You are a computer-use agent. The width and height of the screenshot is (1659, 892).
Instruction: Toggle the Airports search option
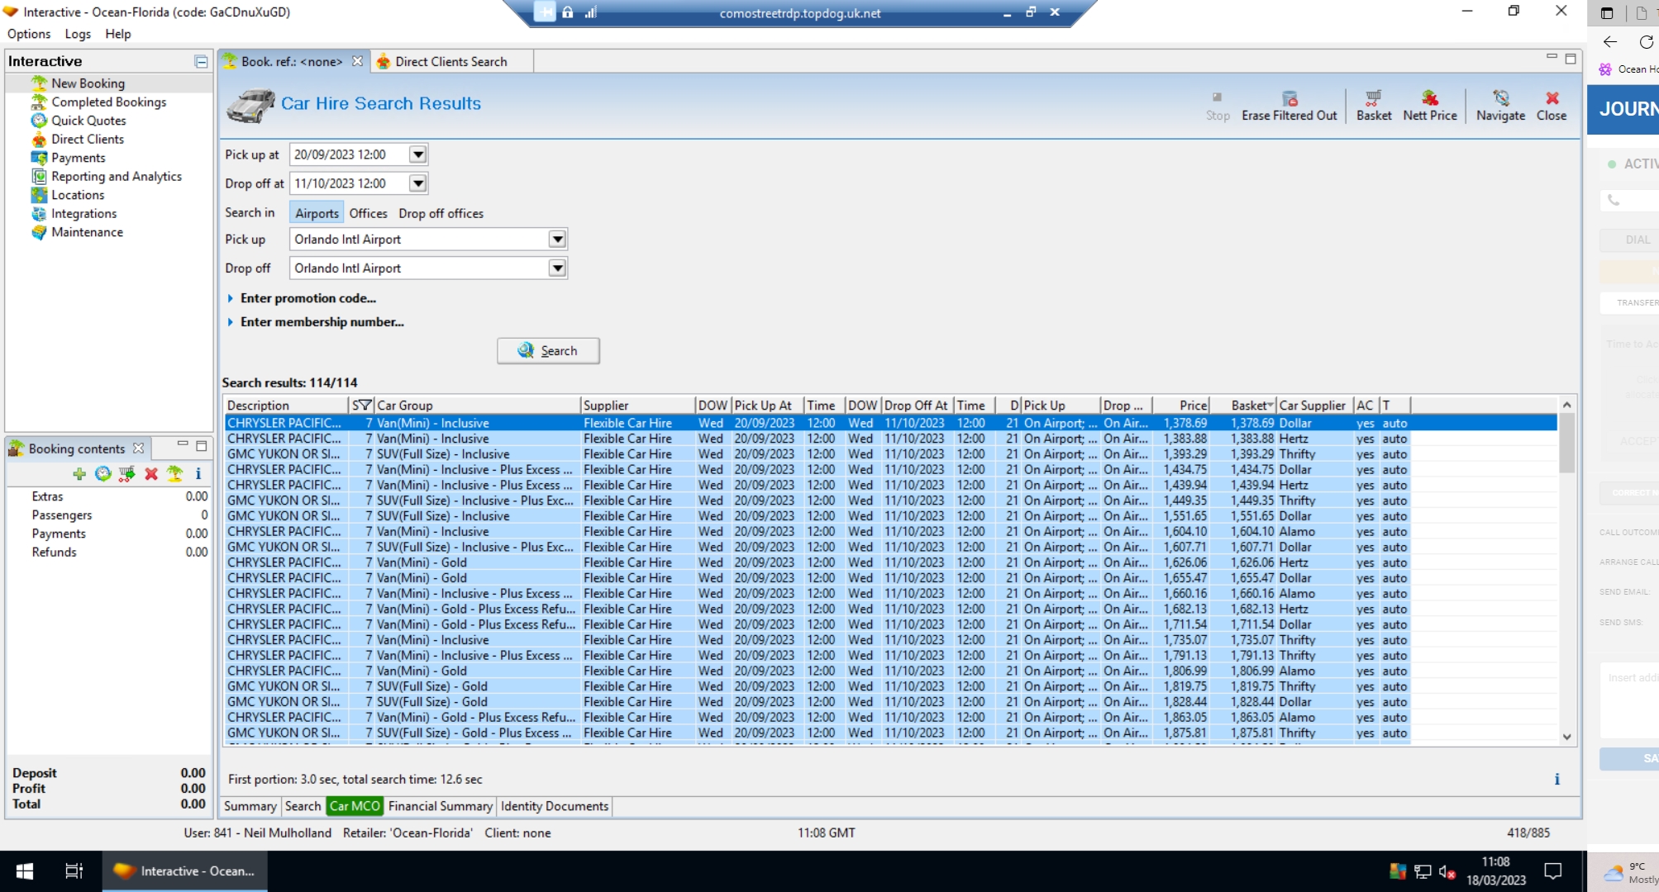(x=317, y=213)
